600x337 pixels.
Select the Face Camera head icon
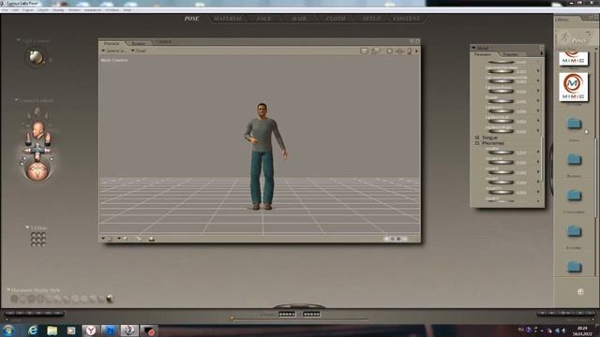coord(37,130)
